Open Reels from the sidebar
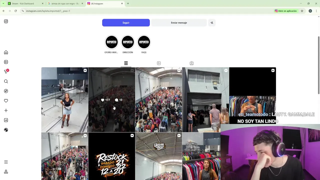 (x=6, y=62)
